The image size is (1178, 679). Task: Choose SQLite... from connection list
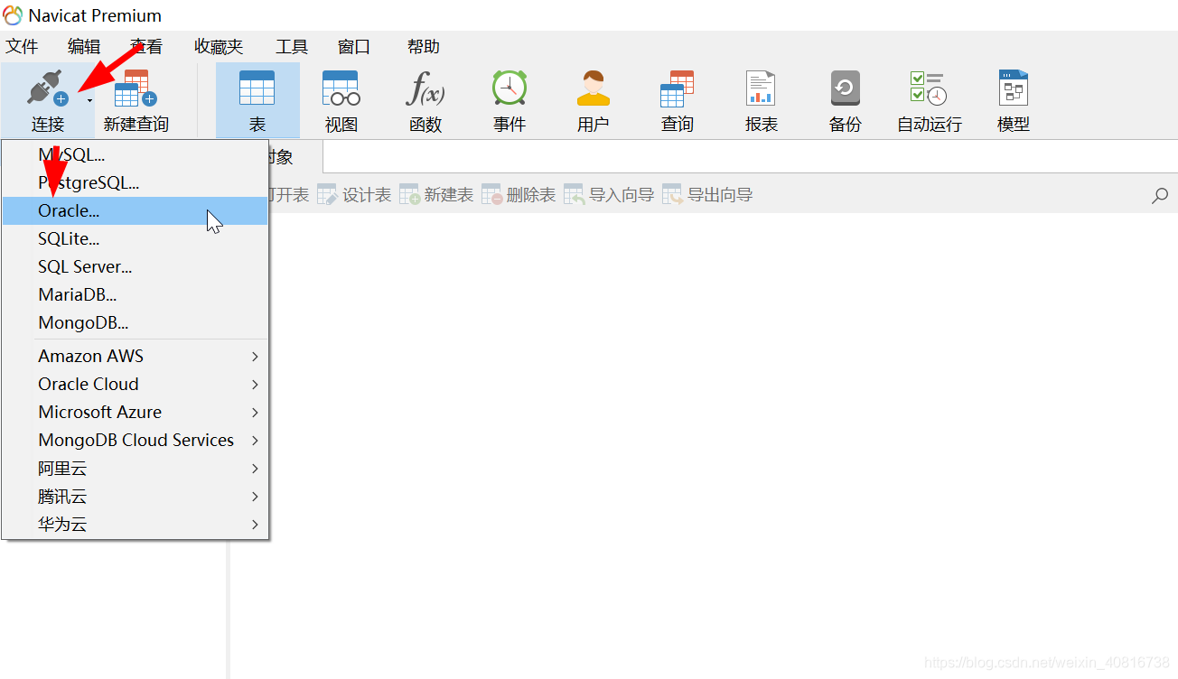point(135,238)
